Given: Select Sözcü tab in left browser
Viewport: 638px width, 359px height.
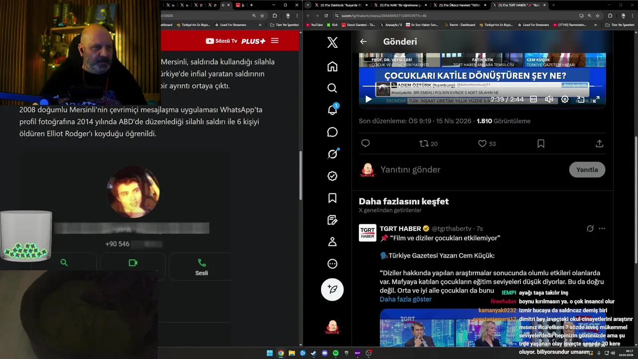Looking at the screenshot, I should click(240, 5).
